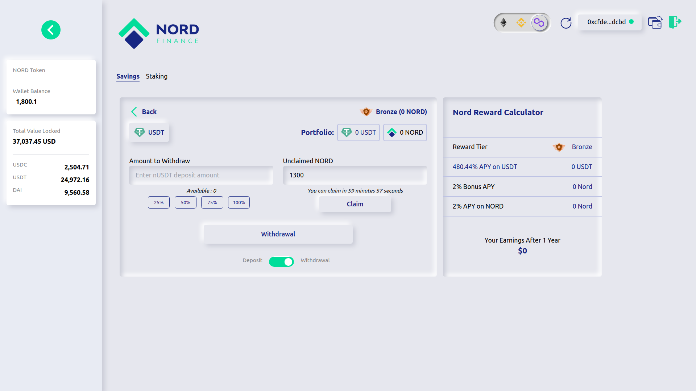Click the Nord Reward Calculator title

[x=498, y=112]
